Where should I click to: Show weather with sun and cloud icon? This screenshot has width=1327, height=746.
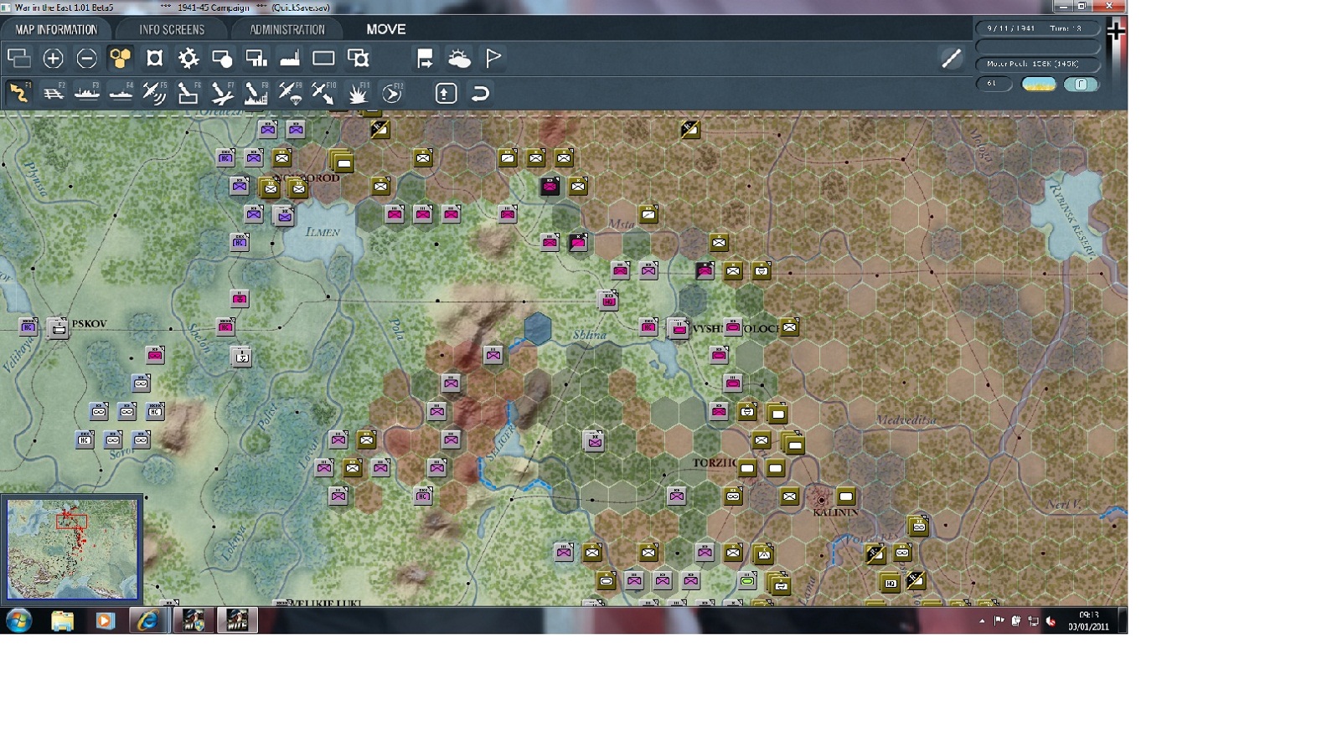(459, 58)
